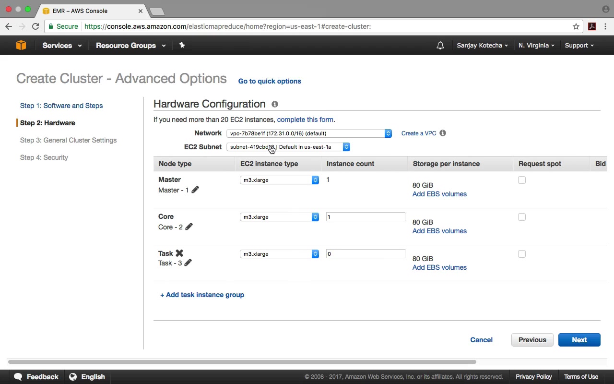The height and width of the screenshot is (384, 614).
Task: Check Request spot for Core node
Action: (522, 217)
